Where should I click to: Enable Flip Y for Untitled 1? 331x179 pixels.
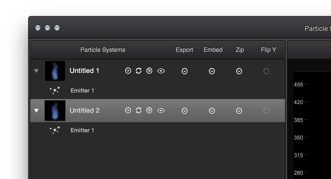(x=266, y=71)
